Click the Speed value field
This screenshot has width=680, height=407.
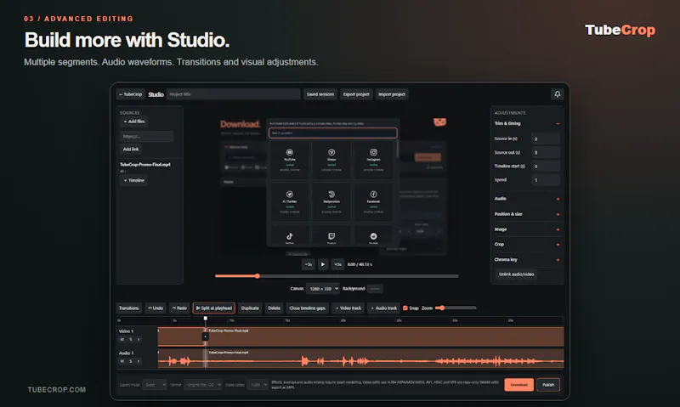(x=546, y=180)
